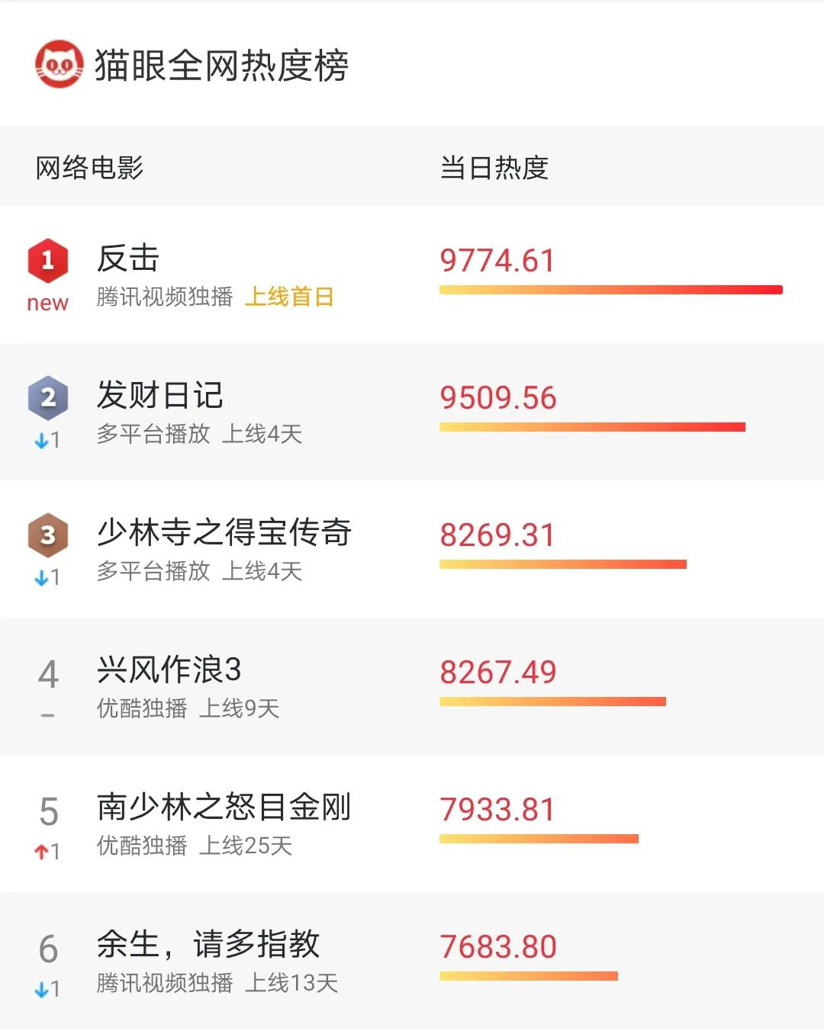Viewport: 824px width, 1034px height.
Task: Open the movie 南少林之怒目金刚
Action: coord(224,807)
